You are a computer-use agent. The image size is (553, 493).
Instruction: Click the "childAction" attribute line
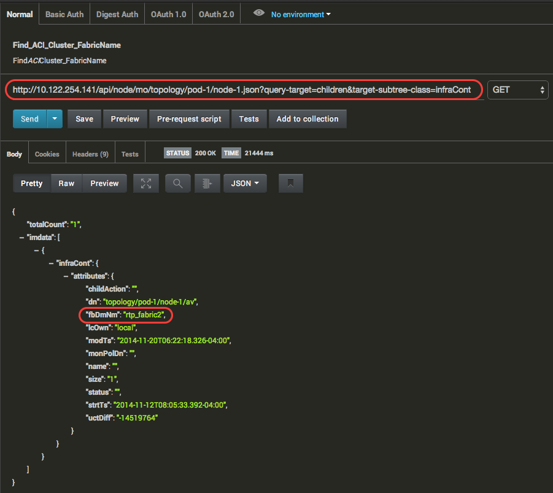[x=112, y=289]
